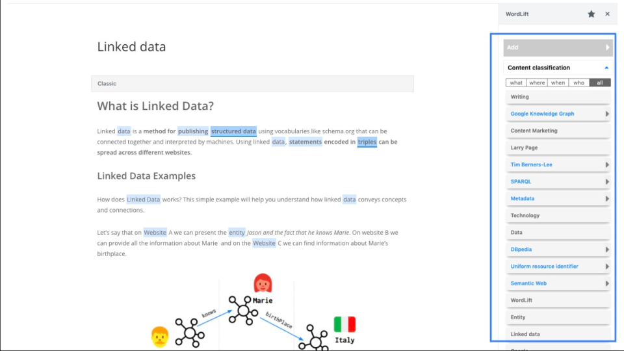The image size is (624, 351).
Task: Close the WordLift sidebar panel
Action: tap(607, 14)
